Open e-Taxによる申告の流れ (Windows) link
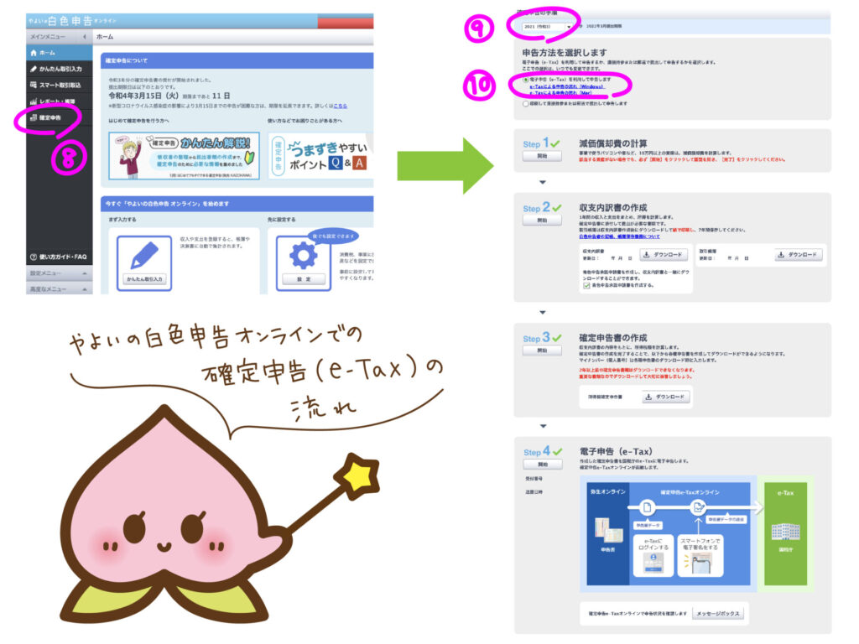 (566, 86)
